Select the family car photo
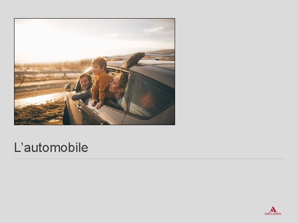Screen dimensions: 298x223 (94, 71)
